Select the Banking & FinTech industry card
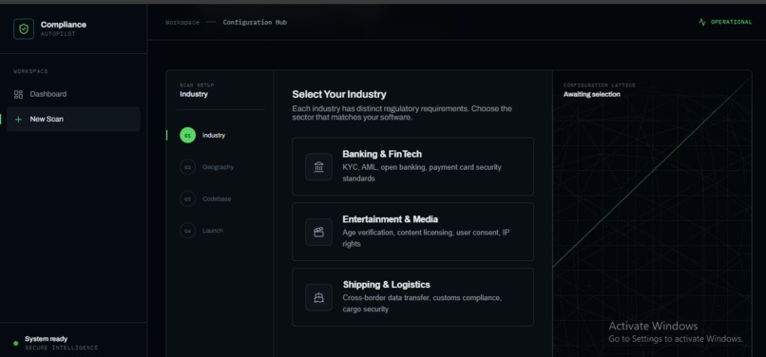 pos(412,166)
